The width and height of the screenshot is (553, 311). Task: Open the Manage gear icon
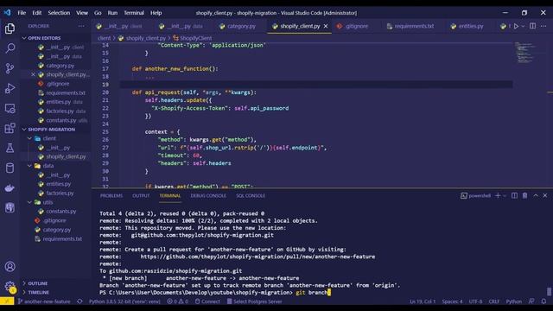pyautogui.click(x=10, y=286)
